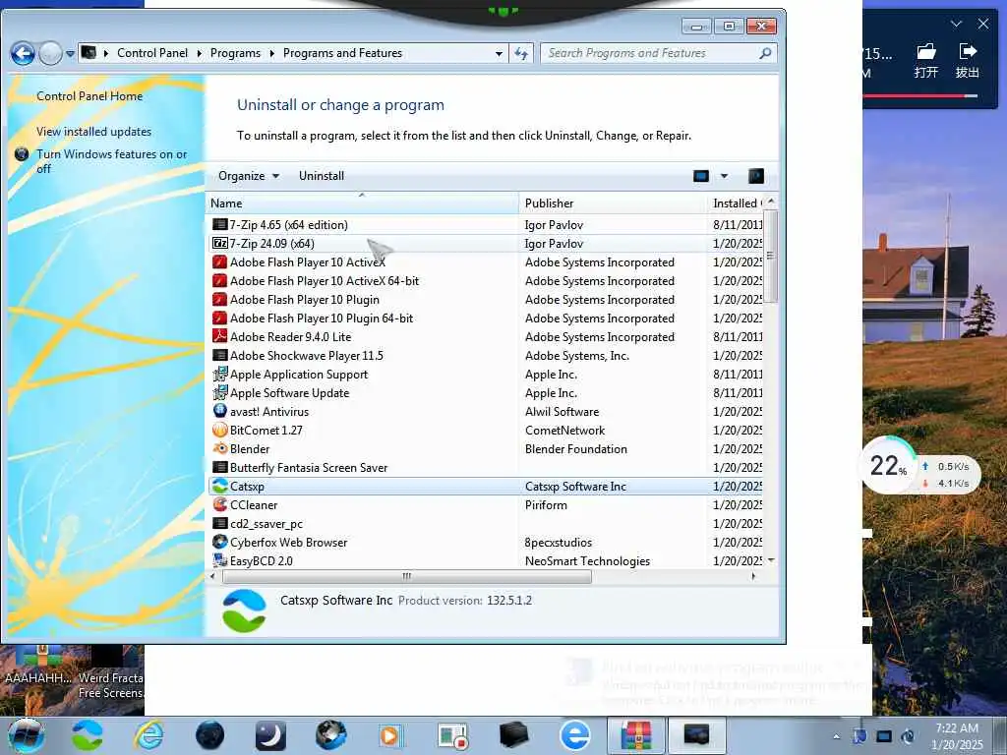Click the 拔出 (eject) button in top-right panel
This screenshot has width=1007, height=755.
tap(968, 61)
